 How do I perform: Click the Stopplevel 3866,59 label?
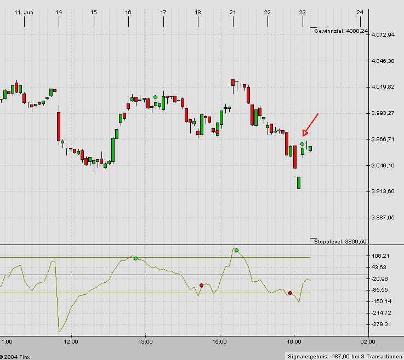[x=340, y=241]
